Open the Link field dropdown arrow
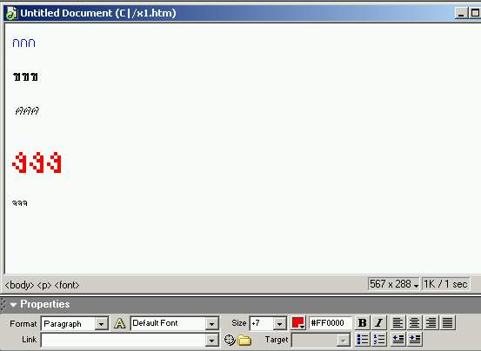481x351 pixels. coord(211,341)
